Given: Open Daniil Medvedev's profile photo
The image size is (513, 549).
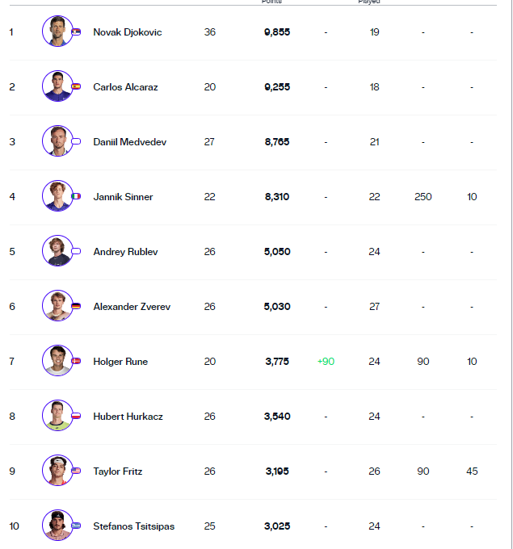Looking at the screenshot, I should pos(57,141).
